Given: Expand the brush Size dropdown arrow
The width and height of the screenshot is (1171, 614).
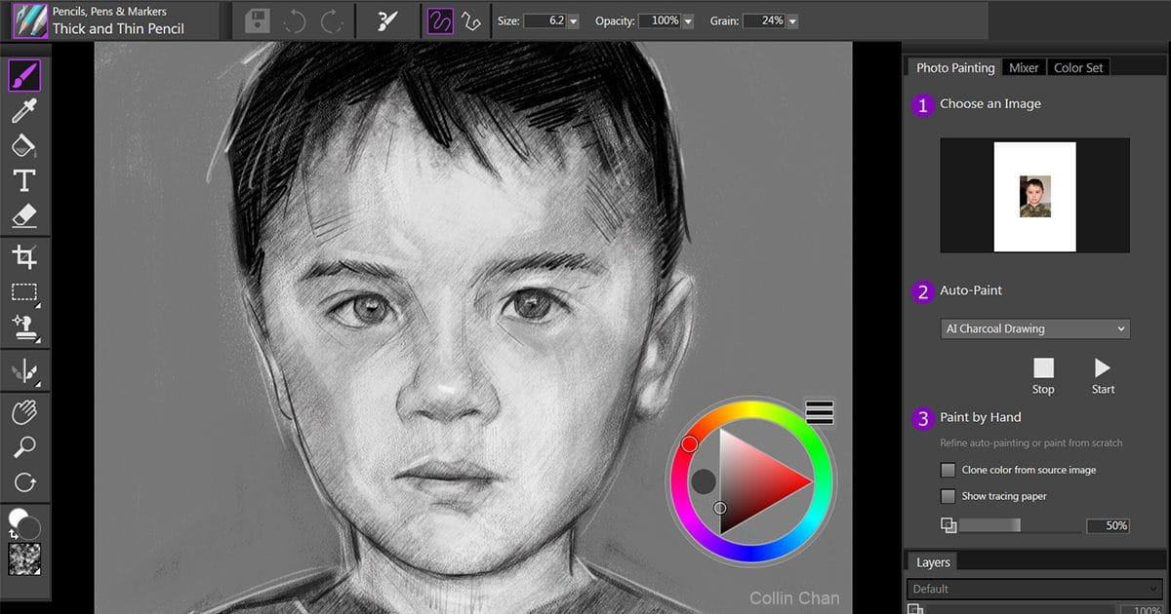Looking at the screenshot, I should 573,20.
